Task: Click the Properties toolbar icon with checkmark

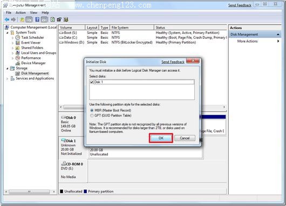Action: pos(59,19)
